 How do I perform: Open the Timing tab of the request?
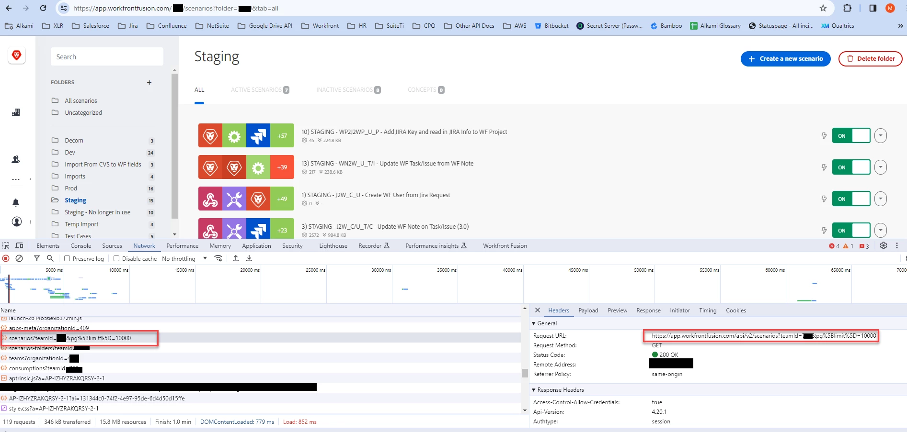coord(708,310)
